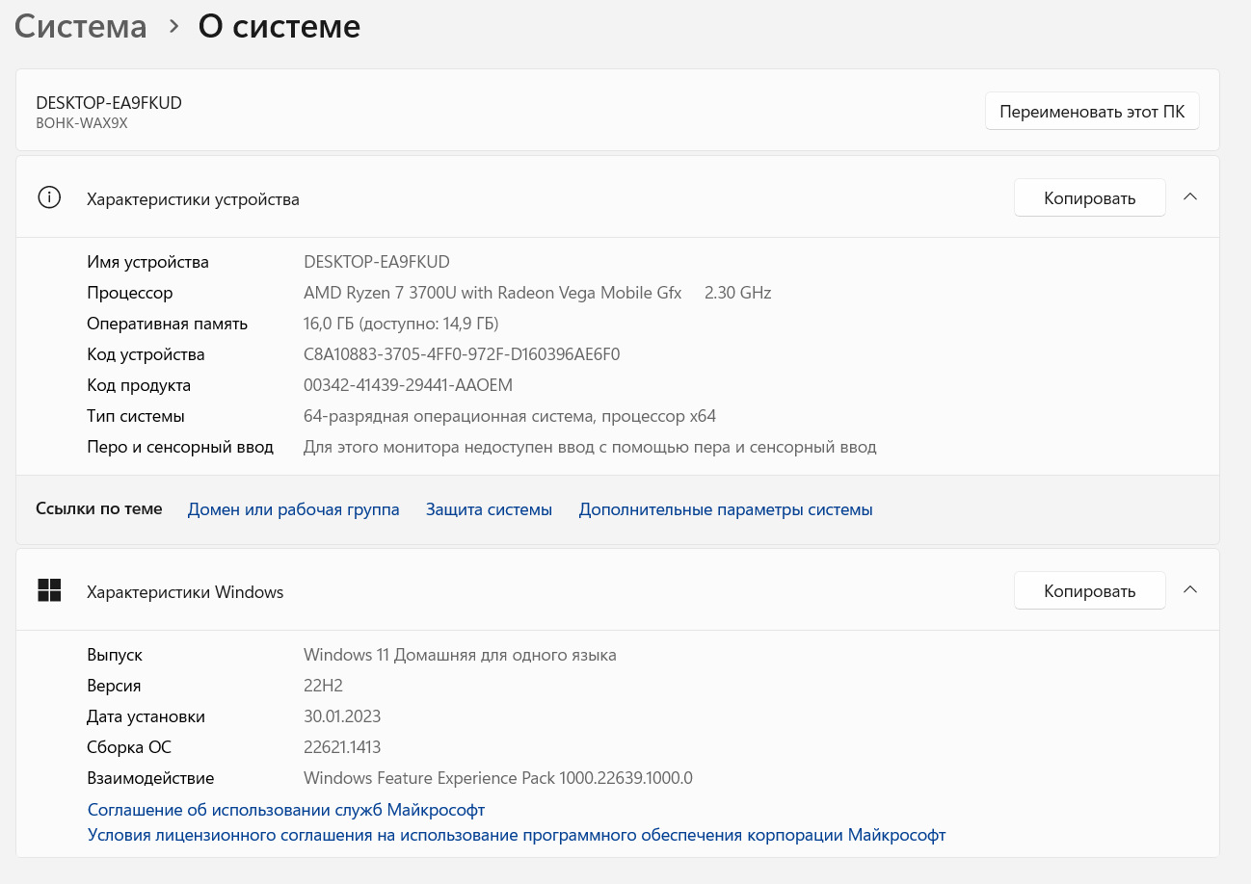The width and height of the screenshot is (1251, 884).
Task: Open Соглашение об использовании служб Майкрософт
Action: pos(286,810)
